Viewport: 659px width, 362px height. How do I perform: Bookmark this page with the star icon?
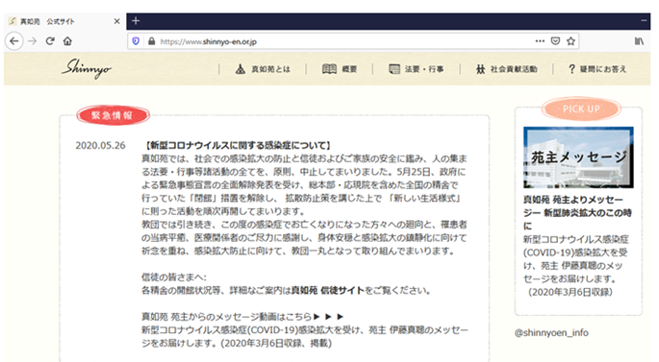coord(570,41)
